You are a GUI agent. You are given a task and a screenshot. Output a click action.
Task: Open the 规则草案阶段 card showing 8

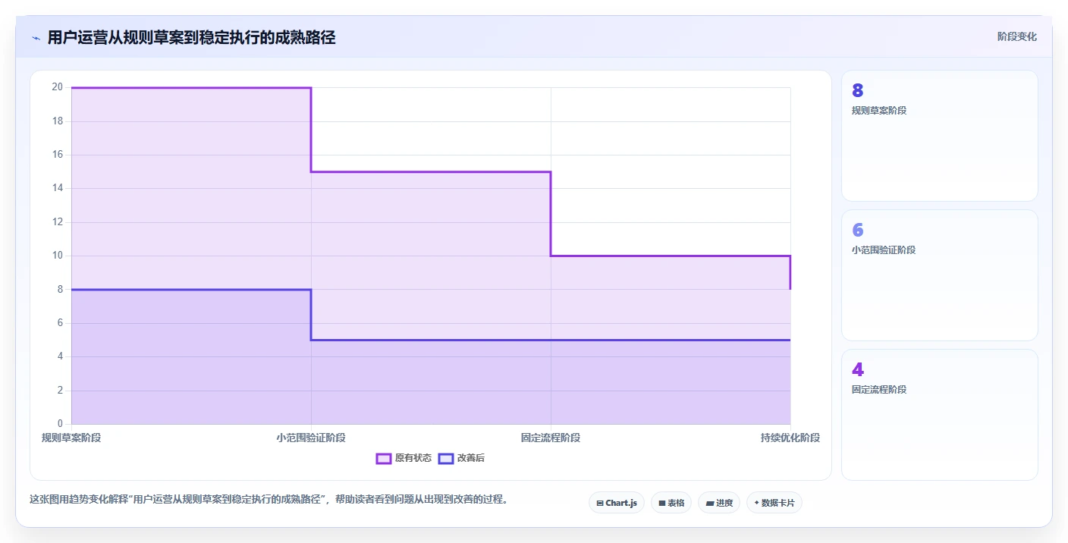tap(940, 136)
